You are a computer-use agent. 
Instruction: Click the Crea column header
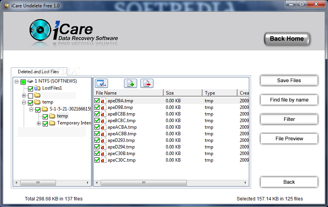pyautogui.click(x=243, y=93)
